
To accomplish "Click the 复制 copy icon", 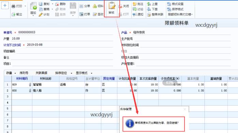I will tap(41, 4).
